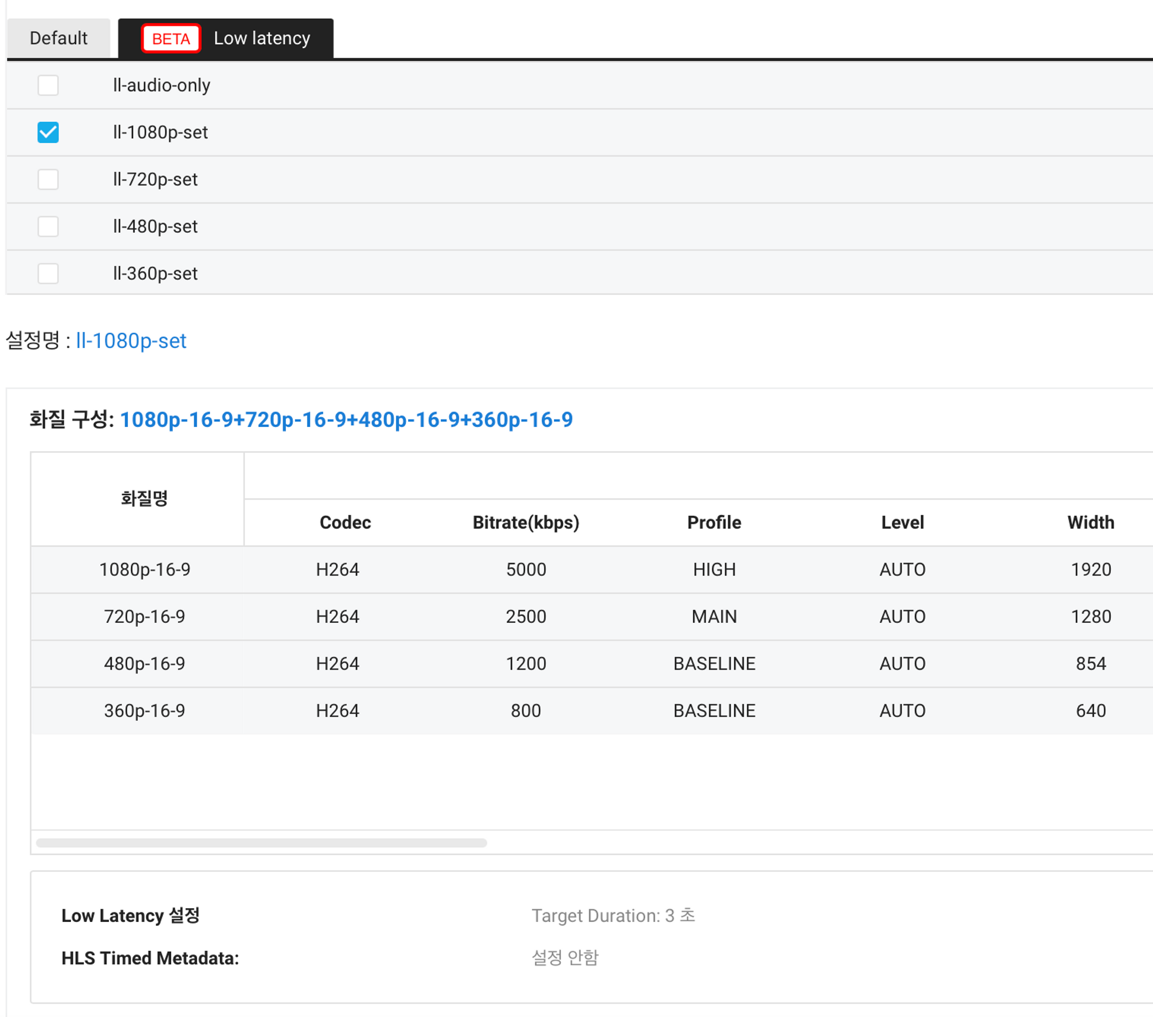Select the 1080p-16-9 table row
Viewport: 1153px width, 1017px height.
coord(145,569)
